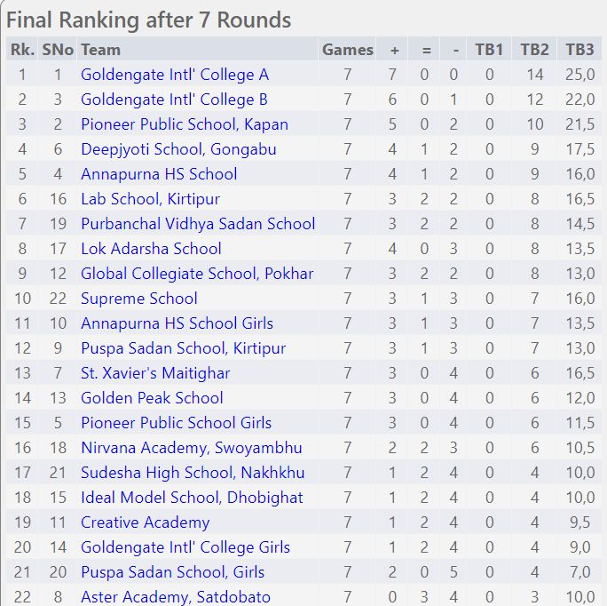Click Golden Peak School link
607x606 pixels.
pyautogui.click(x=152, y=398)
